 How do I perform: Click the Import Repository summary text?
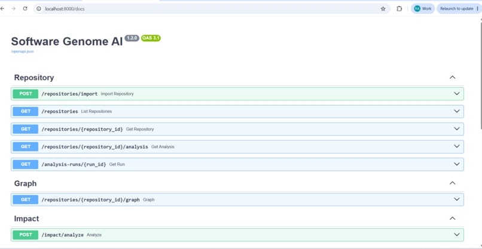(117, 94)
